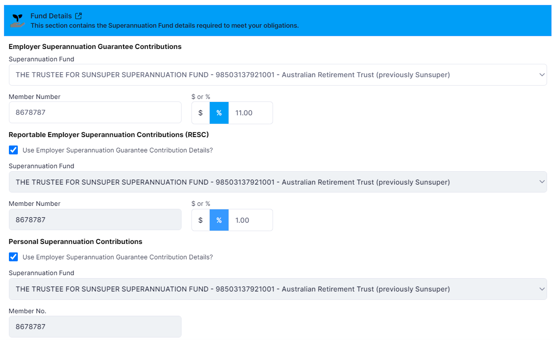Click the plant-in-hand Fund Details icon
The image size is (555, 340).
18,20
